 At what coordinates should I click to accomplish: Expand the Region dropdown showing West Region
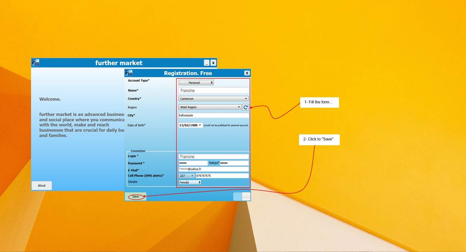pos(210,107)
